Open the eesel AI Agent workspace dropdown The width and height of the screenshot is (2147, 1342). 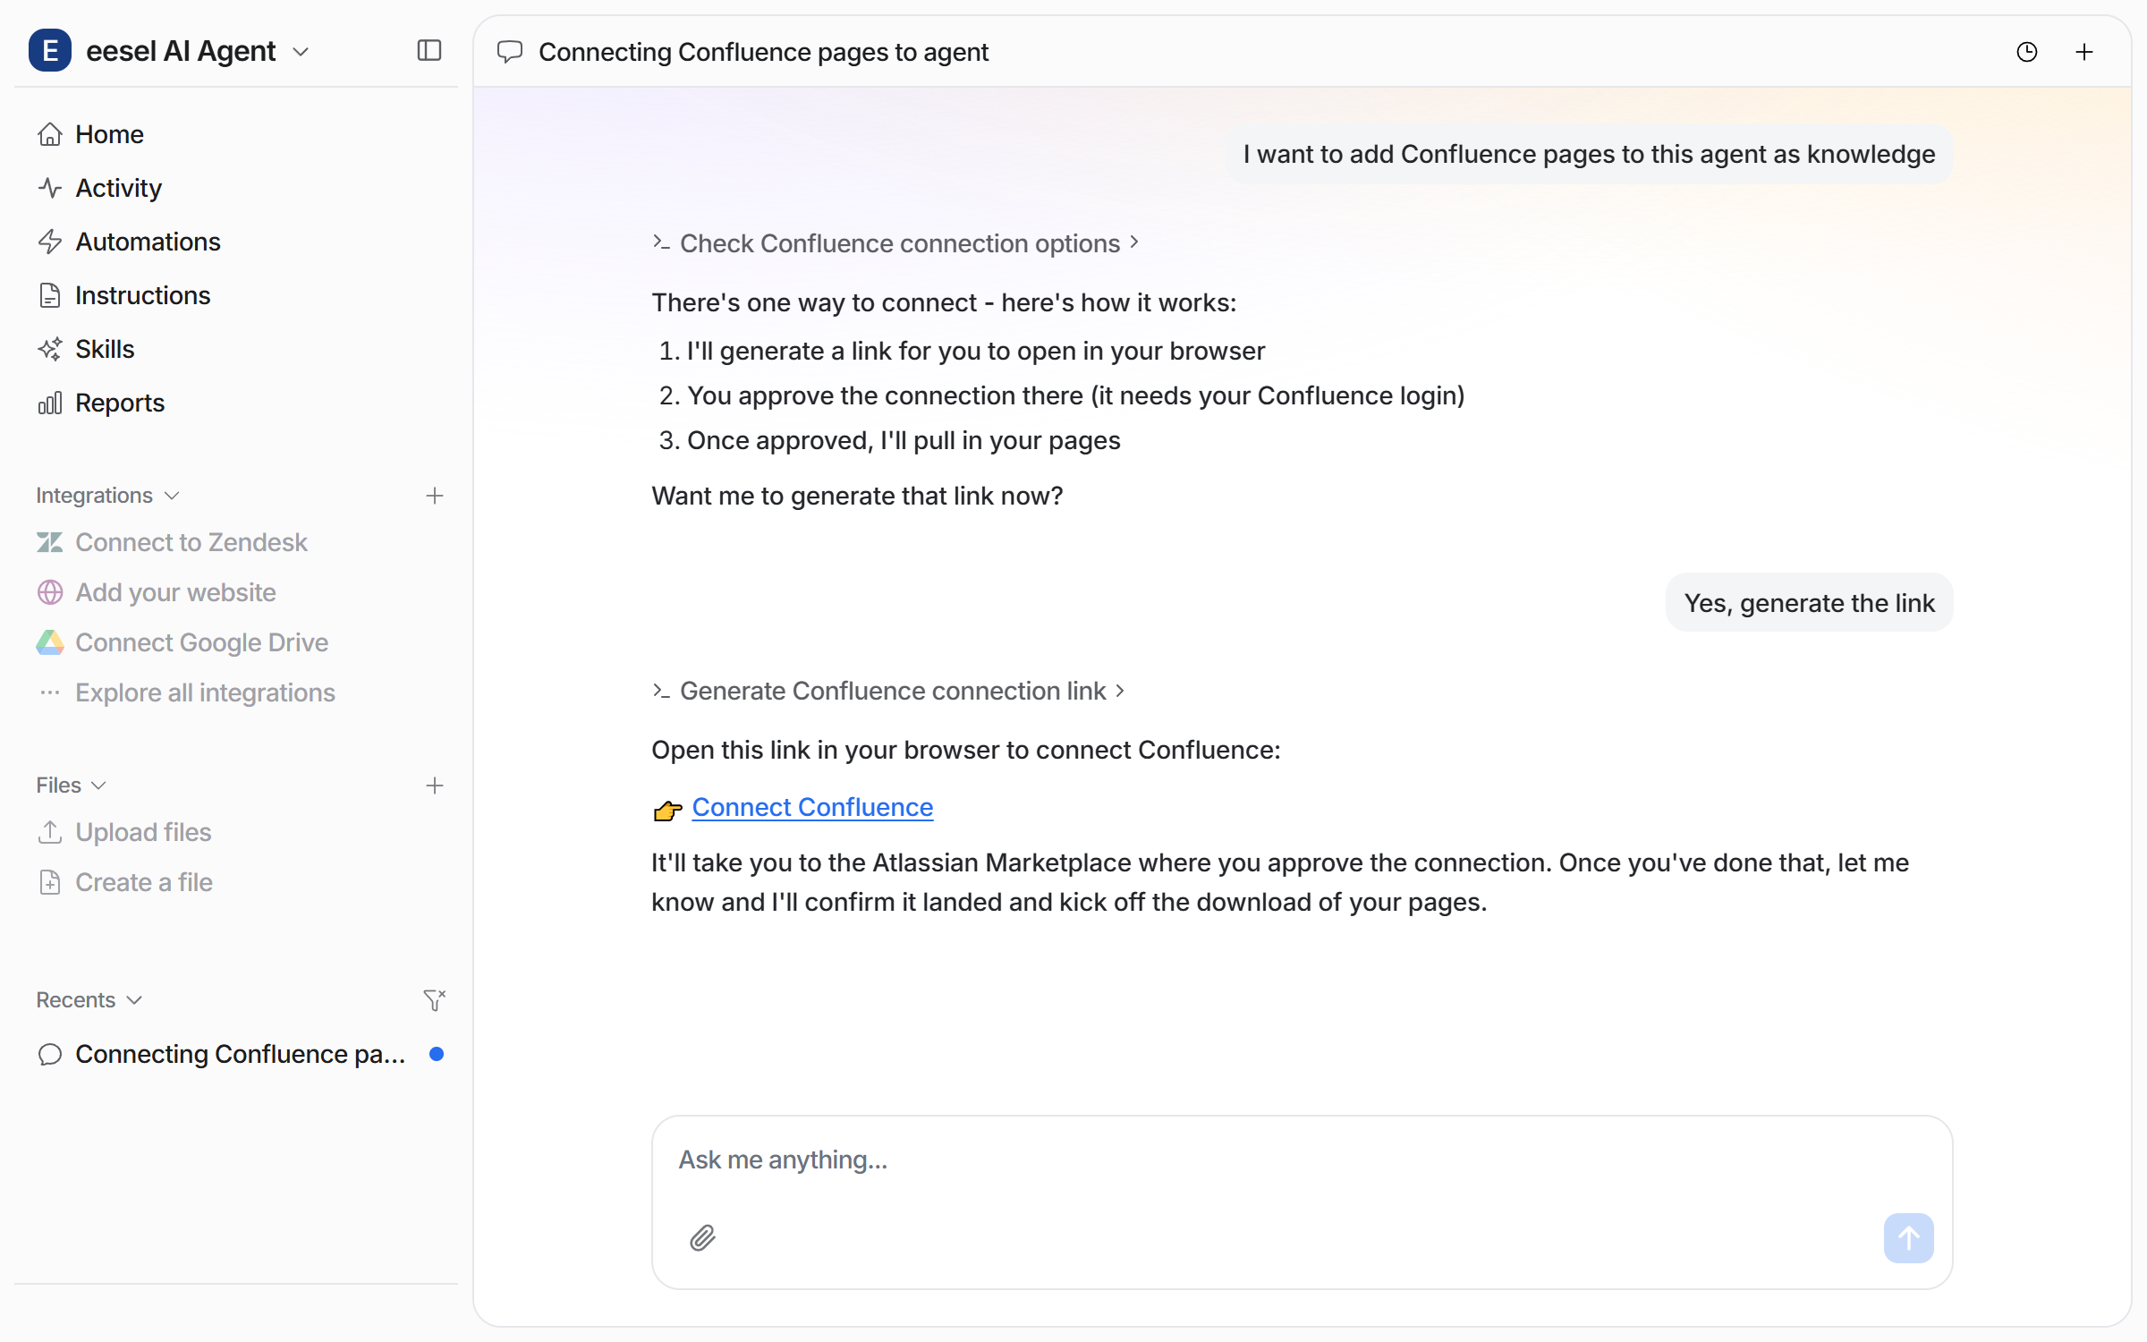pyautogui.click(x=199, y=51)
